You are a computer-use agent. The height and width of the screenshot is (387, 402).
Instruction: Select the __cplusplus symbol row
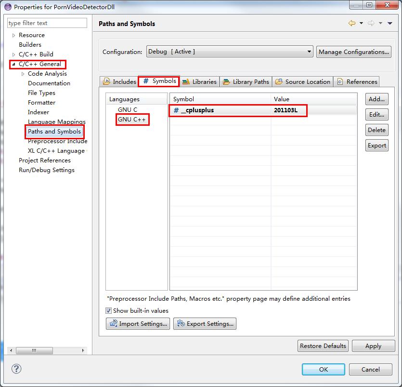(263, 110)
